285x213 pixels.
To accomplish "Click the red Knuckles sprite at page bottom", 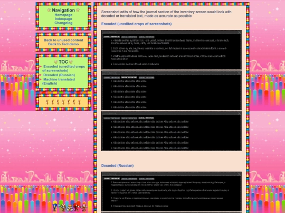I will pos(76,207).
